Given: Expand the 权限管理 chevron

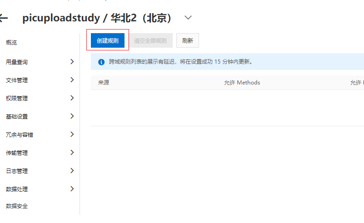Looking at the screenshot, I should (72, 98).
